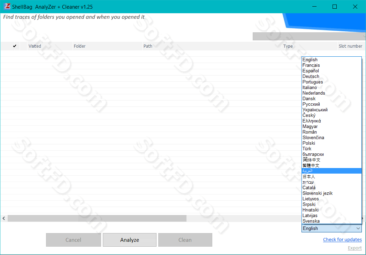Select Italiano language
This screenshot has width=366, height=255.
[x=331, y=88]
